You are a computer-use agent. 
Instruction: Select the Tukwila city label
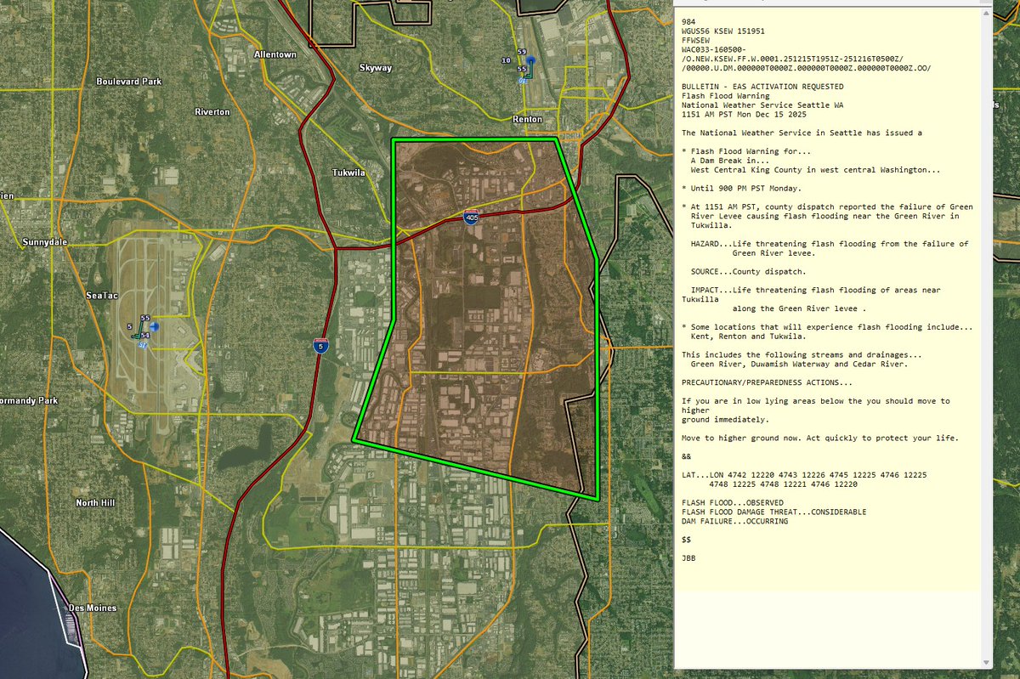351,172
